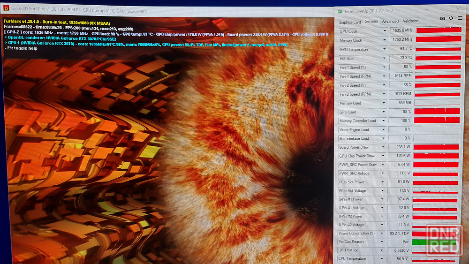This screenshot has height=264, width=469.
Task: Click the GPU-Z screenshot camera icon
Action: click(x=442, y=19)
